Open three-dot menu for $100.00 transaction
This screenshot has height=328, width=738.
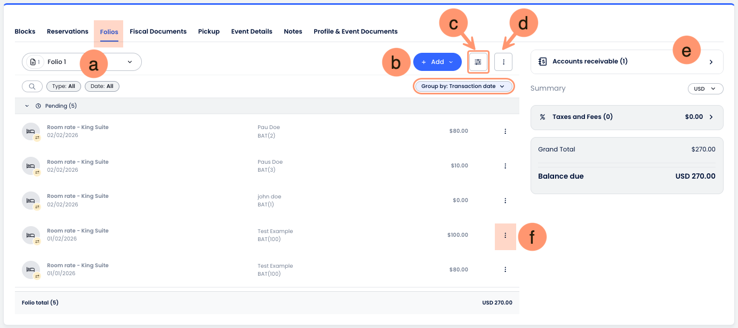pyautogui.click(x=505, y=235)
